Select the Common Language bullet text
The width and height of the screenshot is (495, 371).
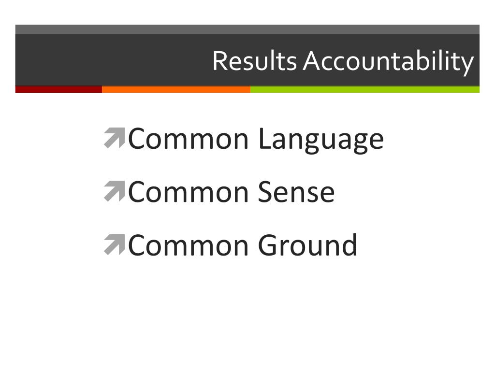coord(256,140)
